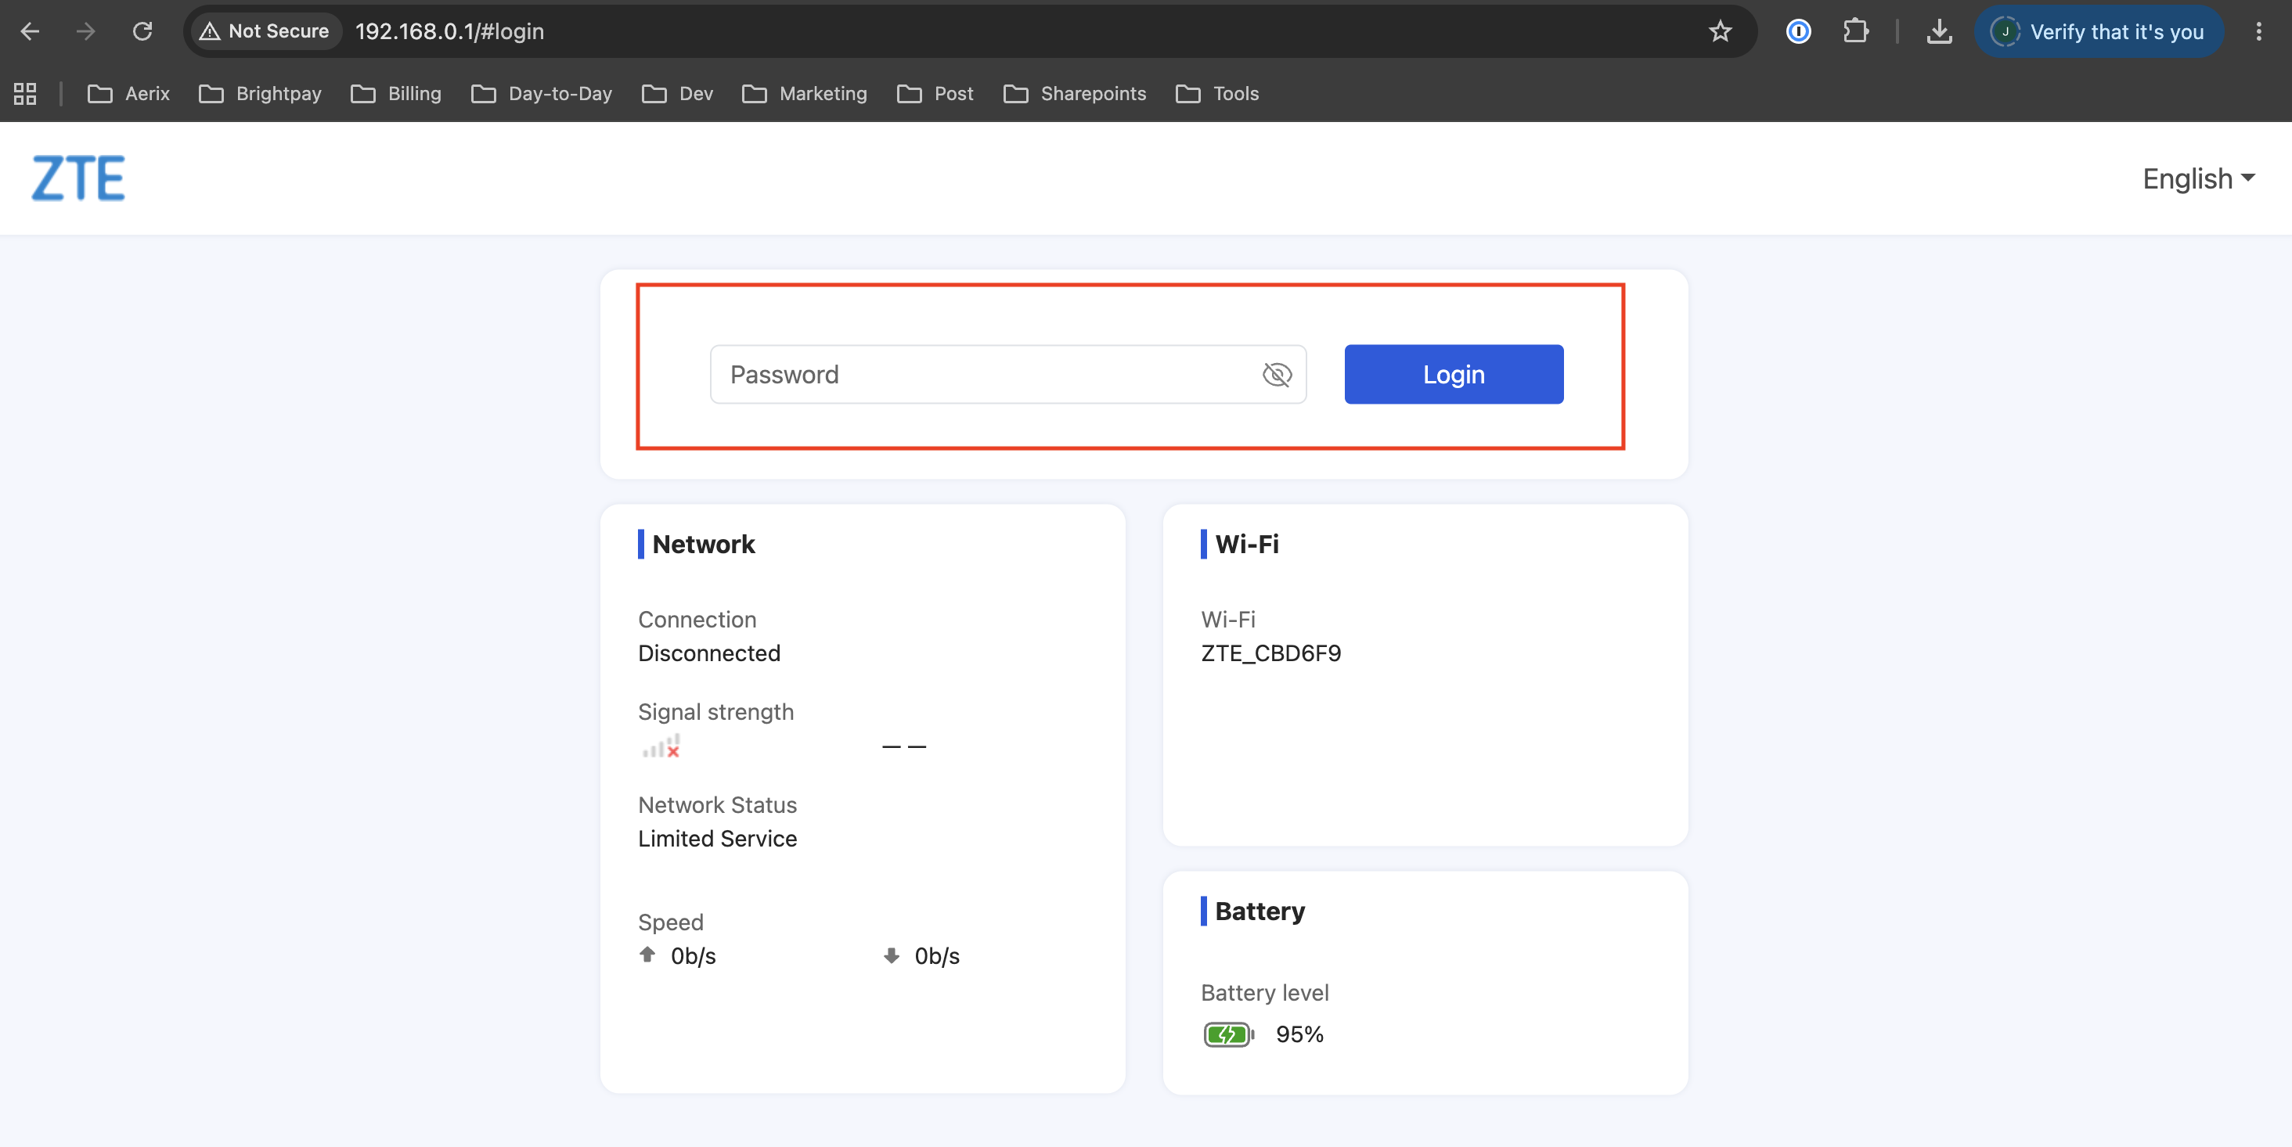Screen dimensions: 2292x1147
Task: Bookmark this page with the star icon
Action: [1719, 31]
